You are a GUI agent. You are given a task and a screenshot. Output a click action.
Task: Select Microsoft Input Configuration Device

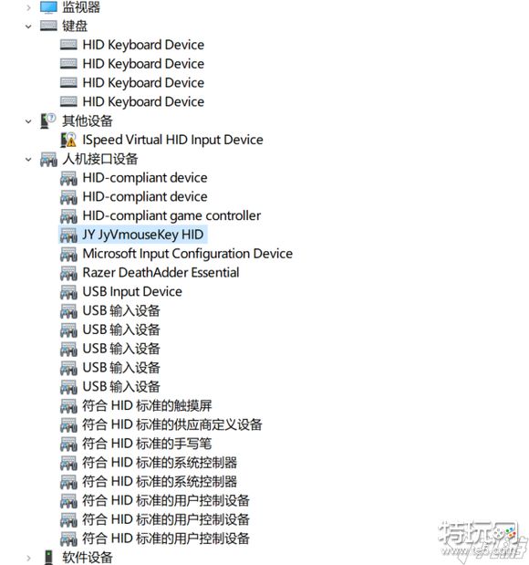coord(188,254)
